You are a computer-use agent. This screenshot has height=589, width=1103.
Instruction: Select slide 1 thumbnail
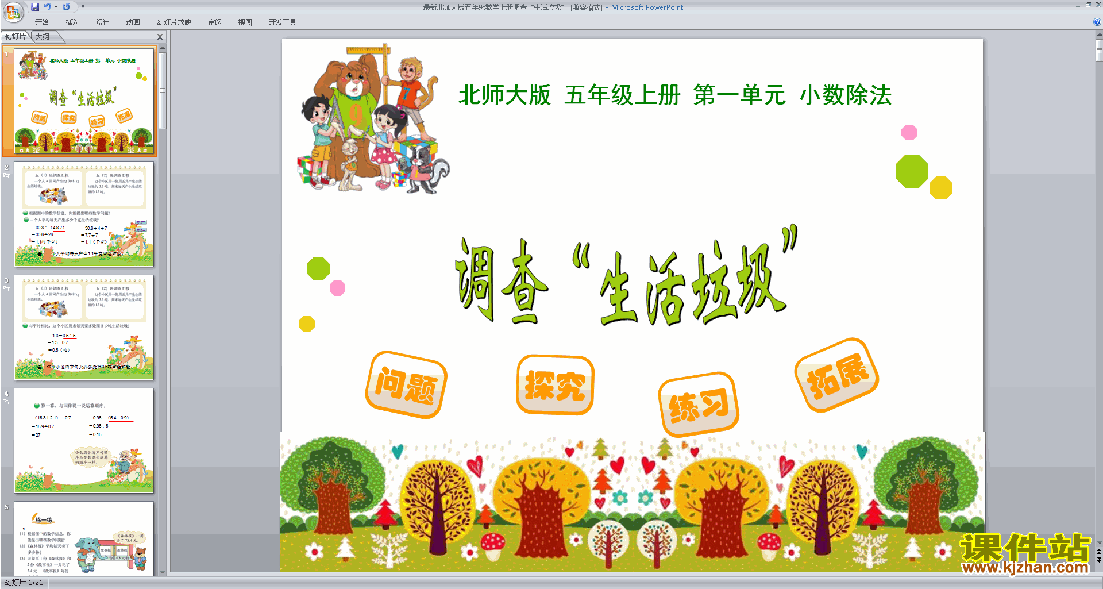[x=84, y=101]
